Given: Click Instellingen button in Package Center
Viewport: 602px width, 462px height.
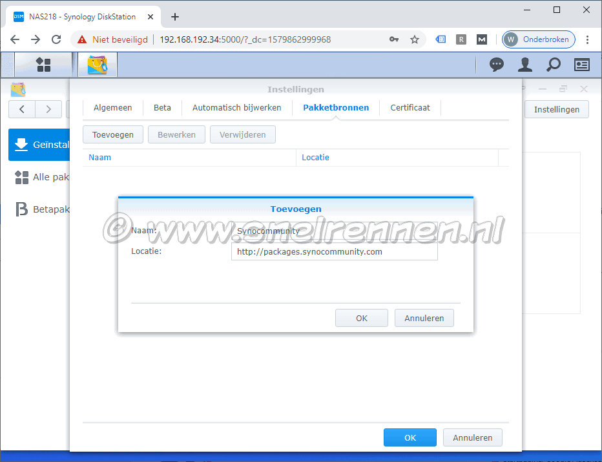Looking at the screenshot, I should pyautogui.click(x=557, y=109).
